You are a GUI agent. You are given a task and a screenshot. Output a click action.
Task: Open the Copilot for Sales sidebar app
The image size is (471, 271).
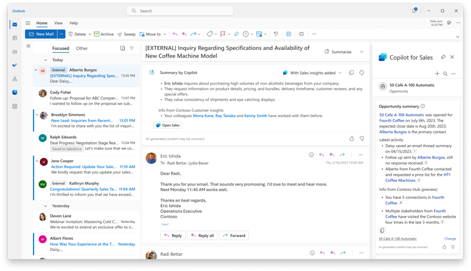point(15,92)
